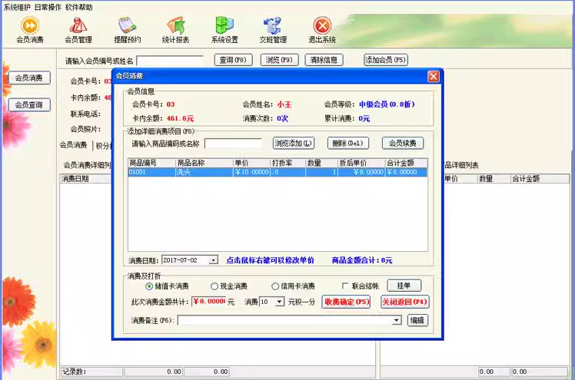Click 浏览(F9) button in main window
This screenshot has height=380, width=575.
coord(280,60)
